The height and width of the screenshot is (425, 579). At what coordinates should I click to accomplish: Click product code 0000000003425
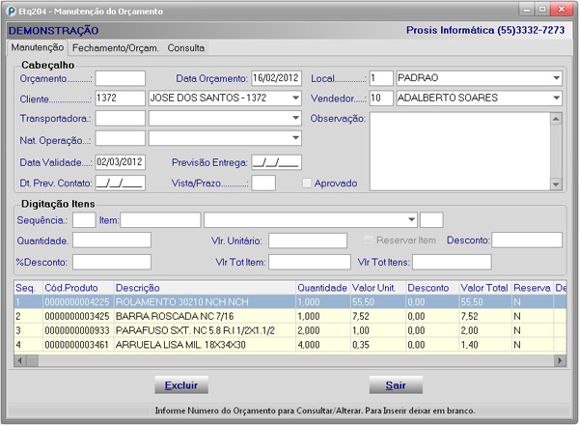coord(77,317)
